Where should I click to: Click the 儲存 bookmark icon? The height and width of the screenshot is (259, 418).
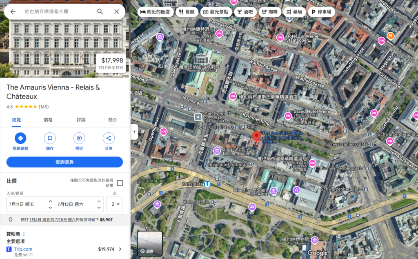50,138
